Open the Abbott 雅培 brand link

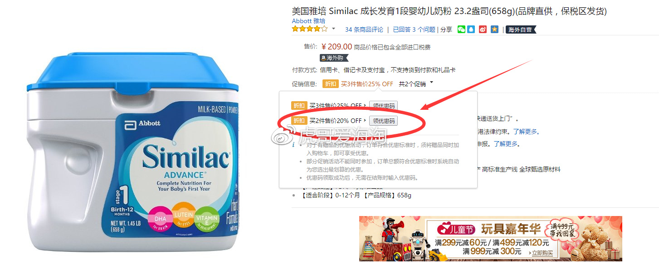(x=308, y=21)
